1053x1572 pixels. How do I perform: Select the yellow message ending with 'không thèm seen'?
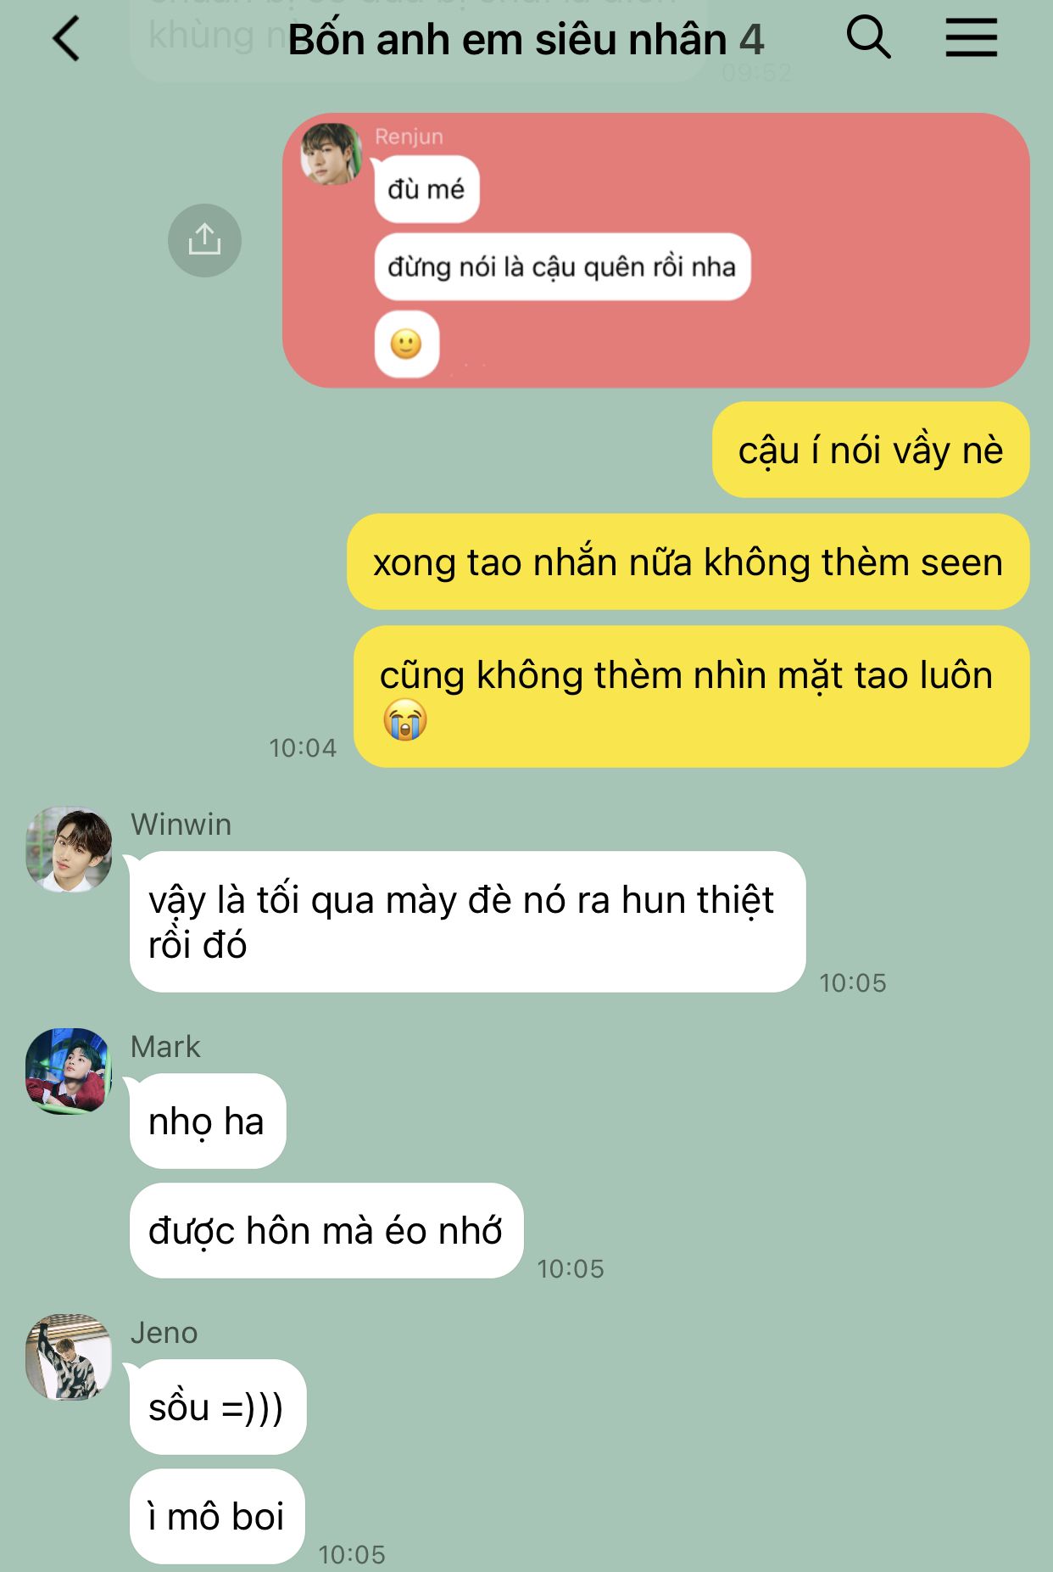click(x=688, y=562)
